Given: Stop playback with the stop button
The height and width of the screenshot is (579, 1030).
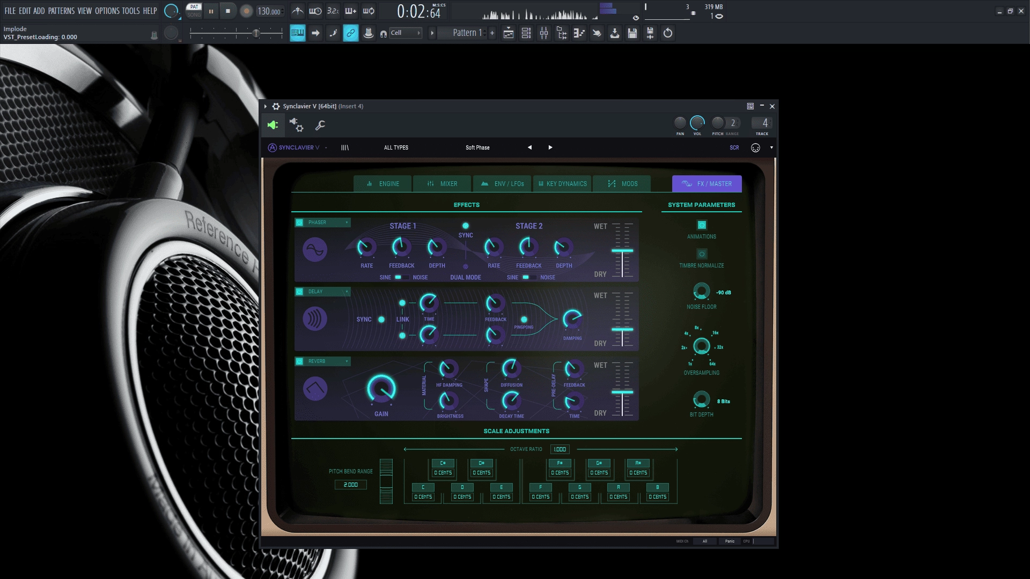Looking at the screenshot, I should [228, 11].
